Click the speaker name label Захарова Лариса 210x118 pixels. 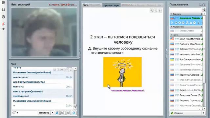[63, 4]
